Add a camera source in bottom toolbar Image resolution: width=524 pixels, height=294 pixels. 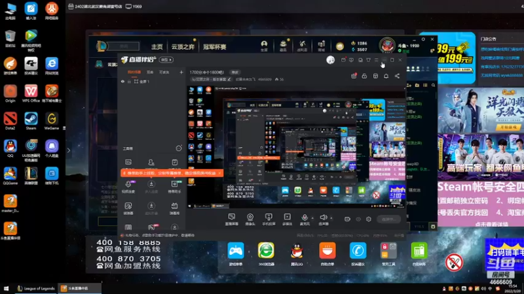pos(250,219)
